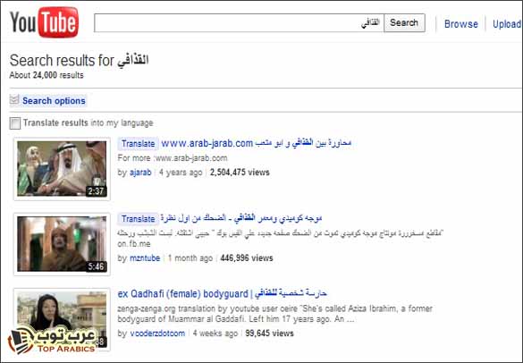Click Translate button on second video result
The image size is (523, 363).
pos(138,219)
